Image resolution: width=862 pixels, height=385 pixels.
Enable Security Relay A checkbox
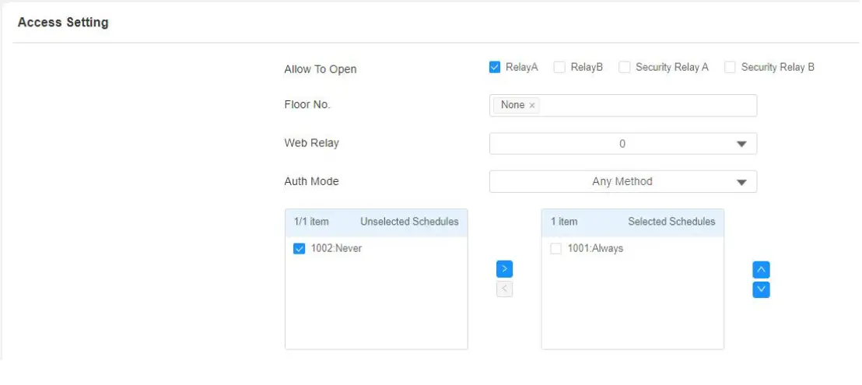pyautogui.click(x=624, y=68)
